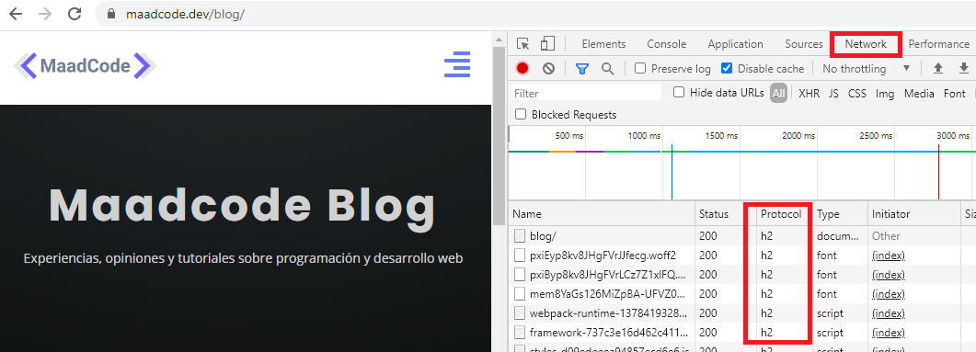
Task: Stop recording network log with red button
Action: coord(522,68)
